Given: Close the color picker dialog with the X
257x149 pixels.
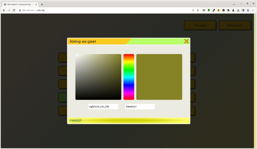Looking at the screenshot, I should coord(186,41).
